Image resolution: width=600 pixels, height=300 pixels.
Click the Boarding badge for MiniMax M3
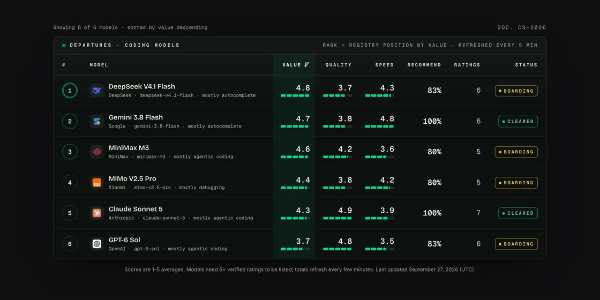point(516,152)
